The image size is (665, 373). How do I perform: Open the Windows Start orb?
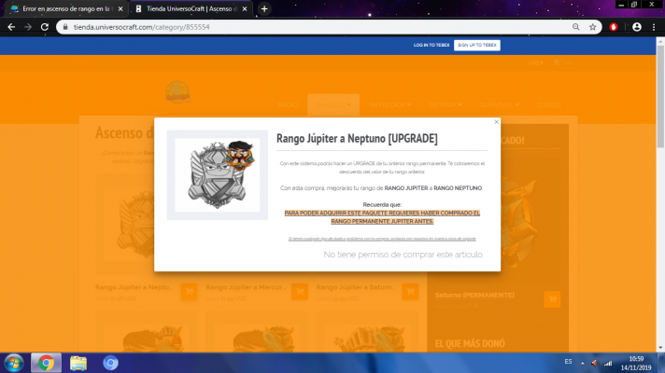click(x=14, y=363)
